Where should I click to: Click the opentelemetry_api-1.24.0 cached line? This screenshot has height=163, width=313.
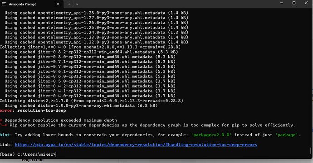pyautogui.click(x=97, y=33)
